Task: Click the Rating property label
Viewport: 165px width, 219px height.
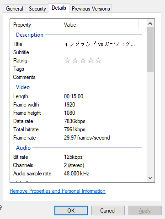Action: pyautogui.click(x=20, y=61)
